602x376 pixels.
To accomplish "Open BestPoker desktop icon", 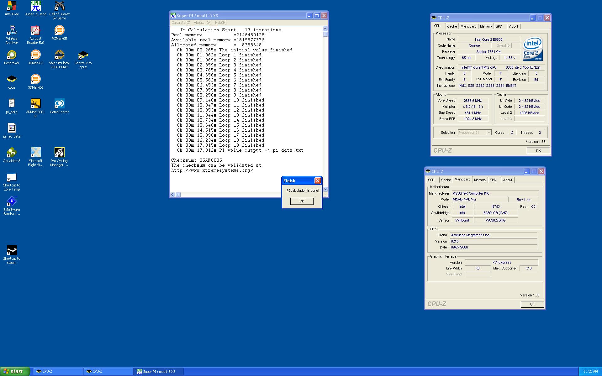I will (12, 57).
